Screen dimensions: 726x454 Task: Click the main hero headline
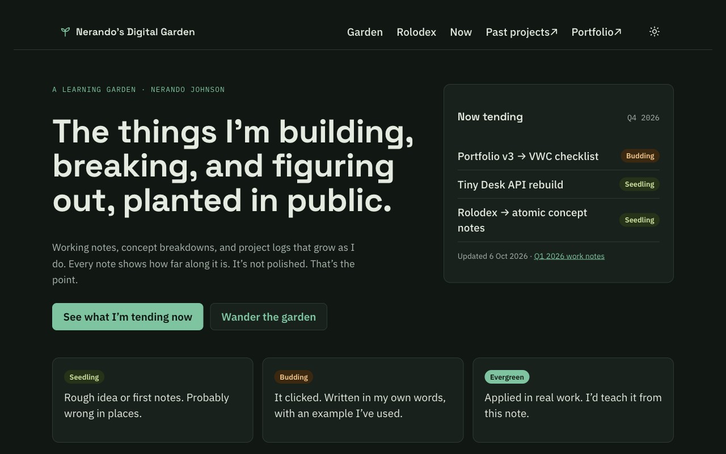pyautogui.click(x=233, y=166)
